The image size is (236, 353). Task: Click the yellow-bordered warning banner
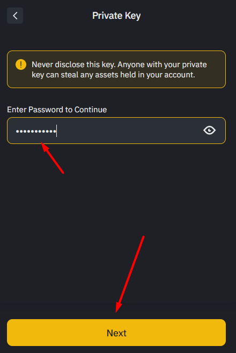(x=116, y=69)
